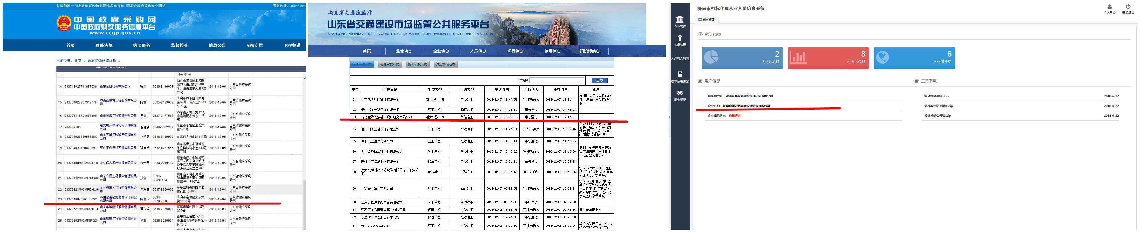
Task: Switch to 退出市场动态 tab
Action: 445,64
